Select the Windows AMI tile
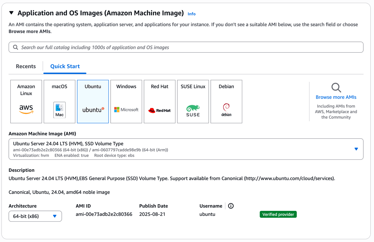 coord(126,101)
